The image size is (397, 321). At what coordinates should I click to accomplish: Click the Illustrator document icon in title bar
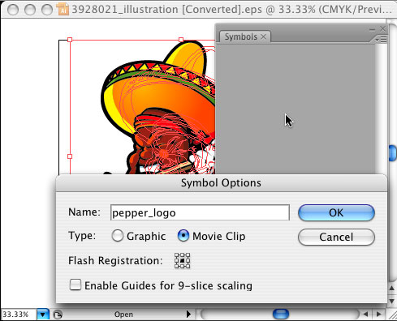coord(63,9)
